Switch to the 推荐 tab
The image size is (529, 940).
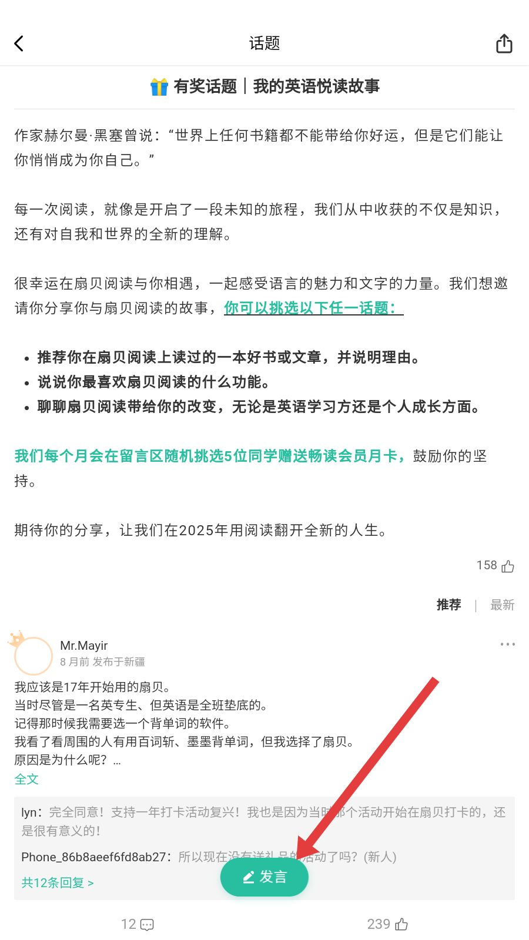(x=448, y=605)
